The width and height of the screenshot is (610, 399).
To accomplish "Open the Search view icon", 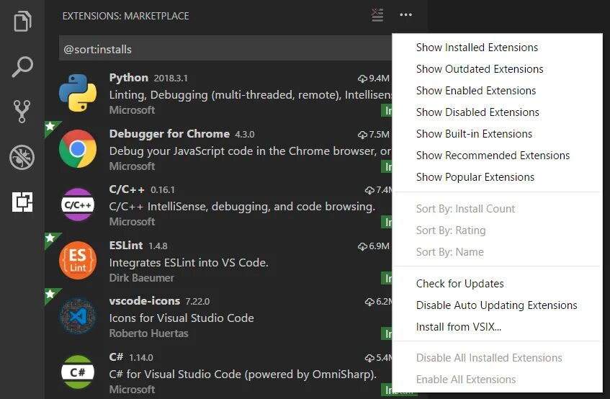I will click(23, 67).
